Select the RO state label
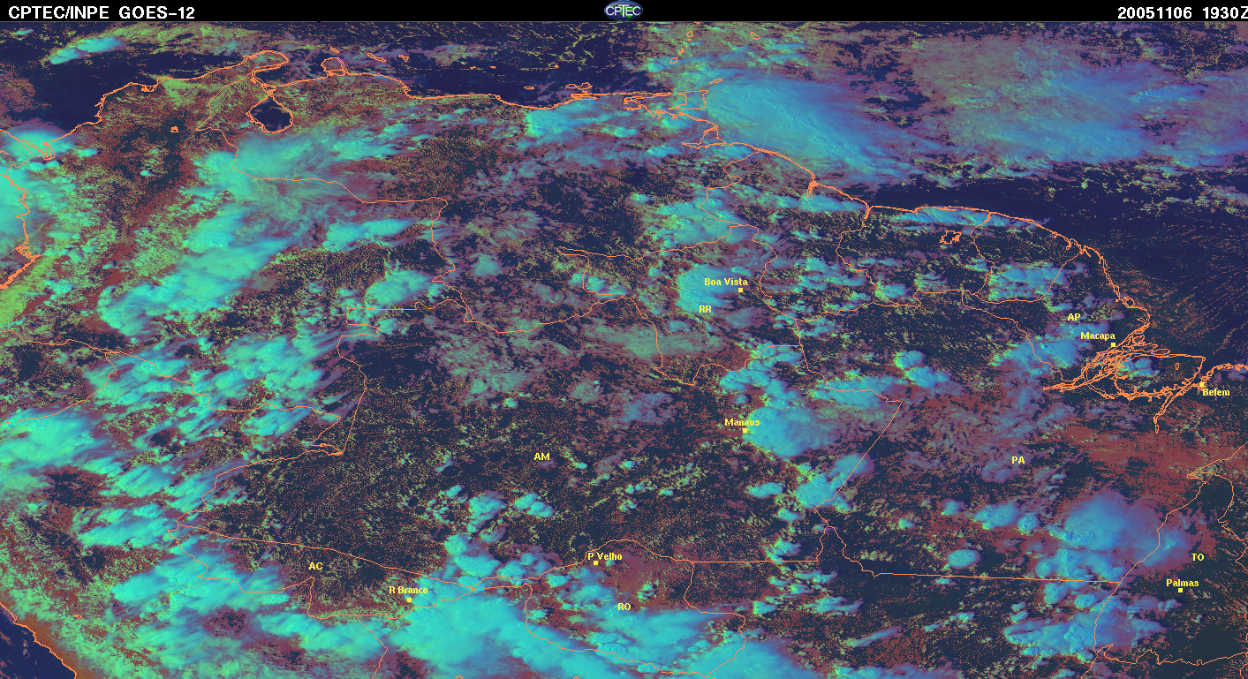 pyautogui.click(x=624, y=607)
